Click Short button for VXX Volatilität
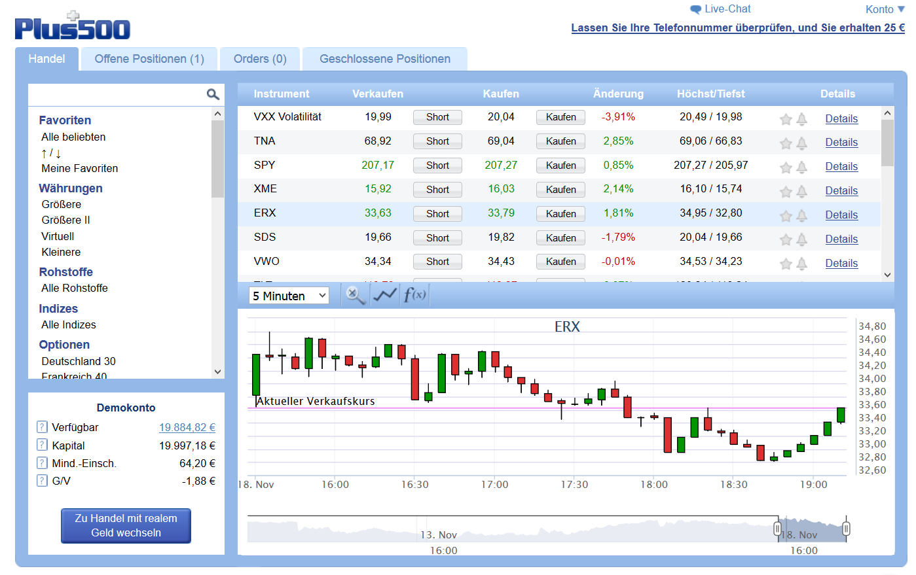 tap(437, 117)
